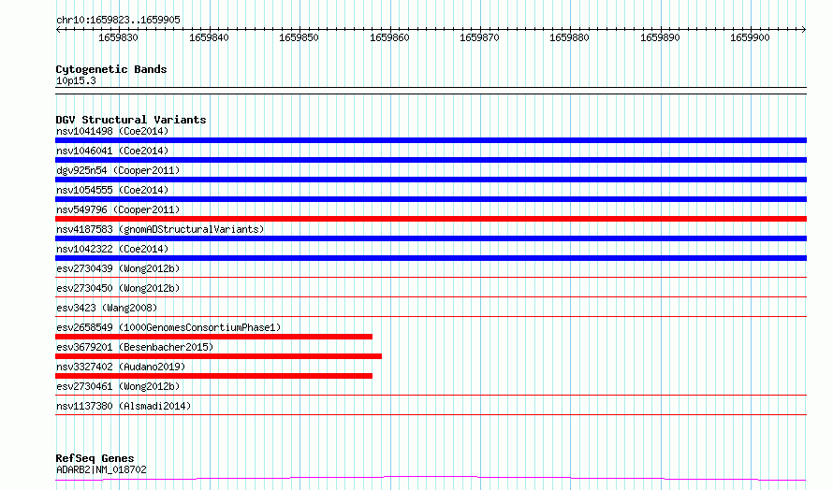Select nsv1137380 (Alsmadi2014) variant label
Viewport: 833px width, 490px height.
pyautogui.click(x=124, y=406)
